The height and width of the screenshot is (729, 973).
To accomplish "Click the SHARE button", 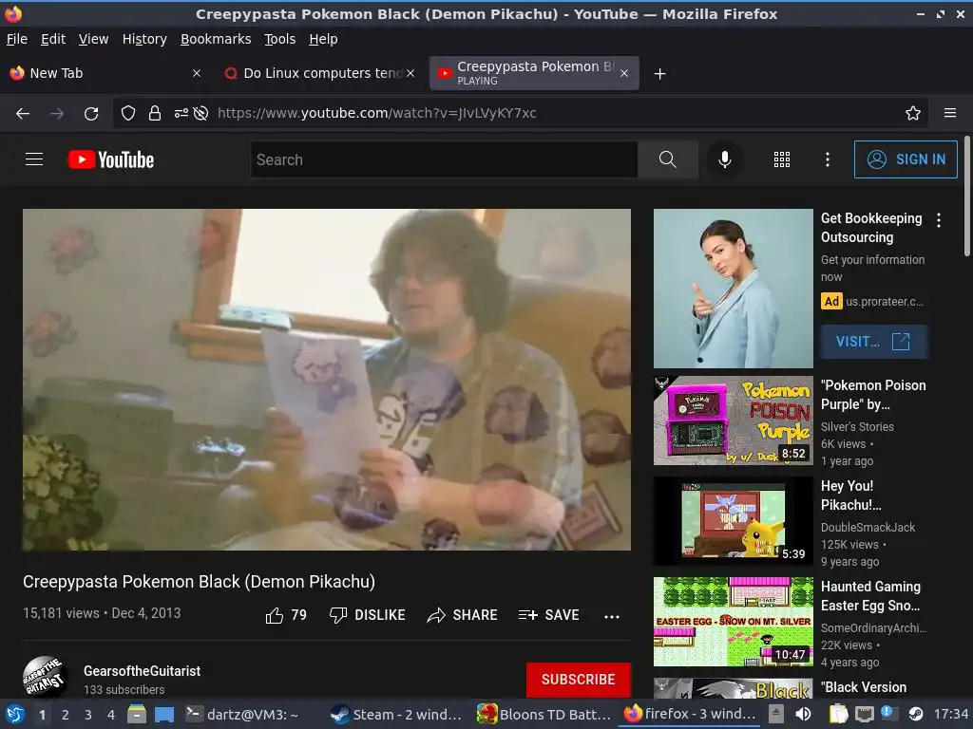I will click(463, 615).
